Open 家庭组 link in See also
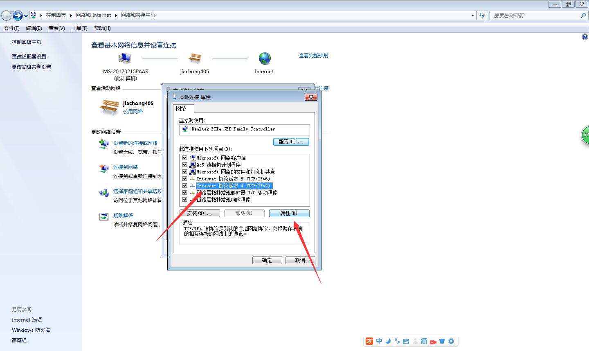 point(19,340)
